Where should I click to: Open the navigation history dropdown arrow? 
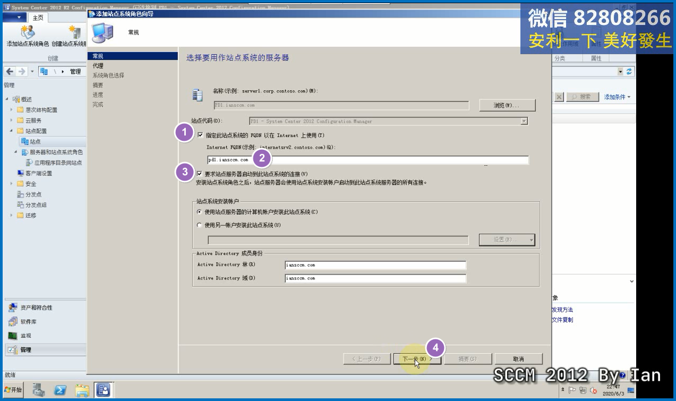(x=32, y=71)
